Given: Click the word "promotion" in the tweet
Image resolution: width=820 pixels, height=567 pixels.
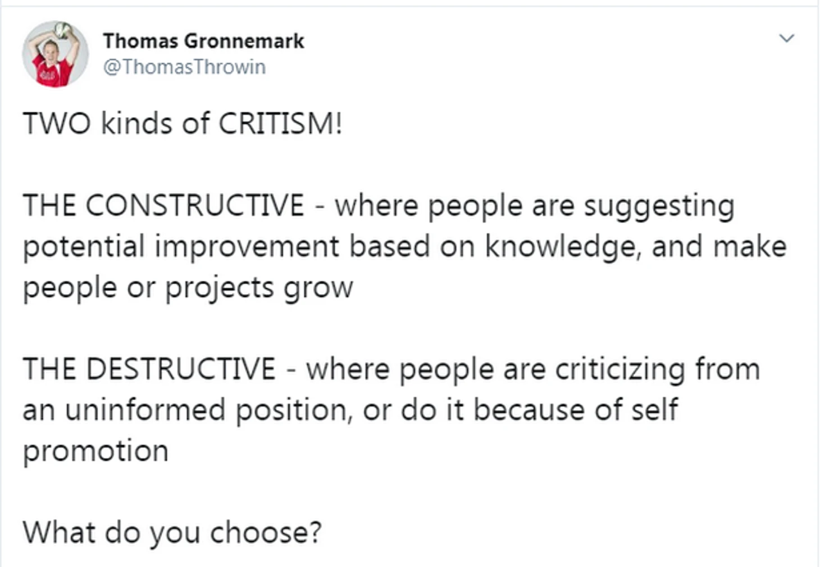Looking at the screenshot, I should coord(95,451).
